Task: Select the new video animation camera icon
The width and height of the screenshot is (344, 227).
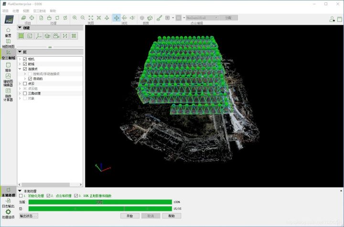Action: (56, 36)
